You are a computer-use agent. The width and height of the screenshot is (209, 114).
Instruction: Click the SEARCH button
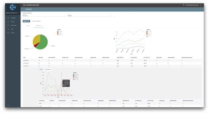[26, 21]
